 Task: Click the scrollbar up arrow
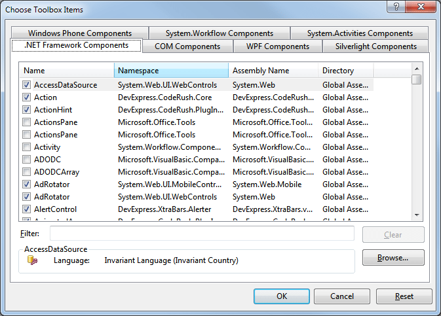(417, 69)
